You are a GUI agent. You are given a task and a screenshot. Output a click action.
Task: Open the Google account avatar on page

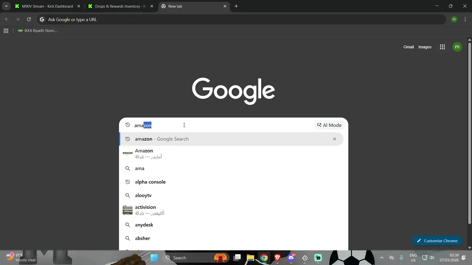coord(457,47)
